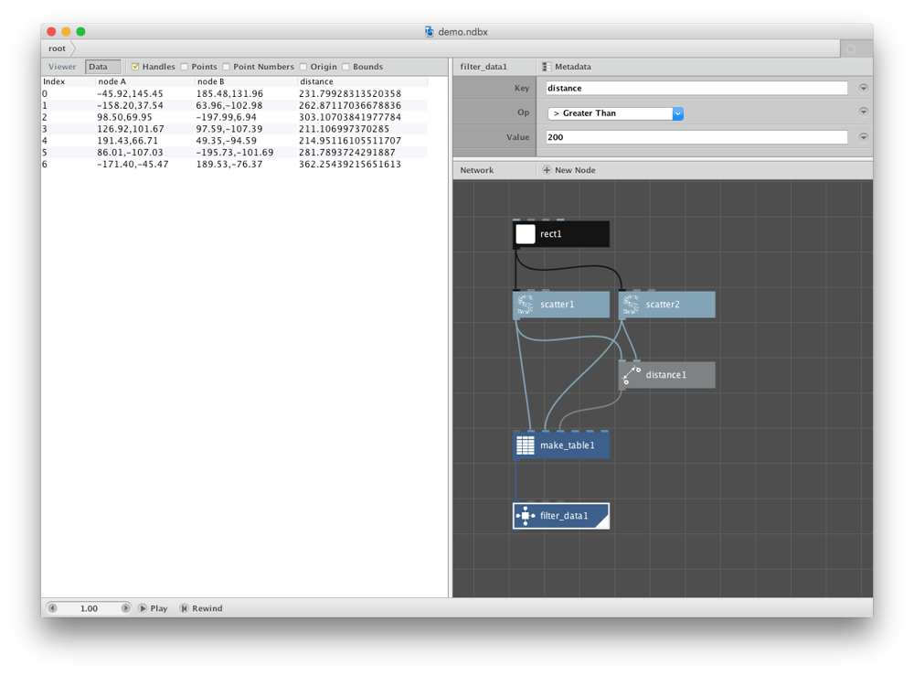Click the scatter2 node icon
This screenshot has height=676, width=914.
point(631,305)
